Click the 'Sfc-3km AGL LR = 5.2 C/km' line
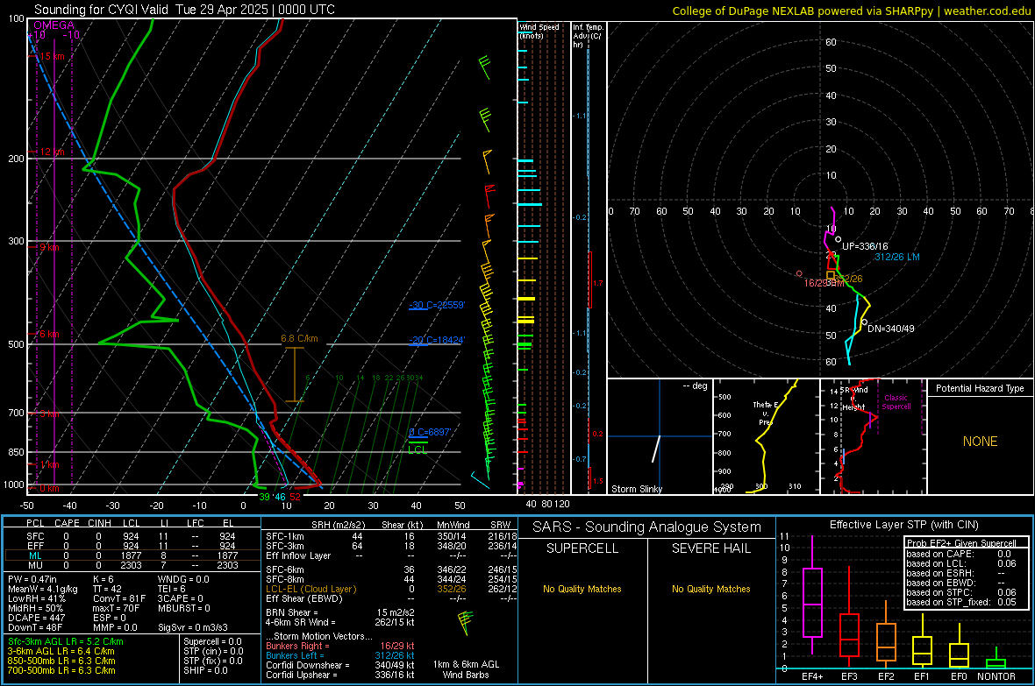1035x686 pixels. [66, 641]
